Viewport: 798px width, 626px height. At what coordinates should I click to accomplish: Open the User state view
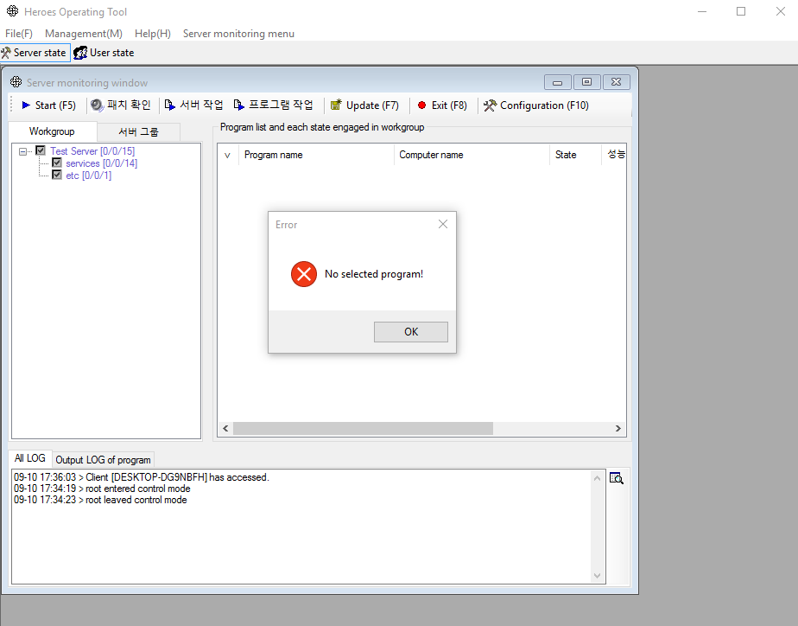coord(104,53)
